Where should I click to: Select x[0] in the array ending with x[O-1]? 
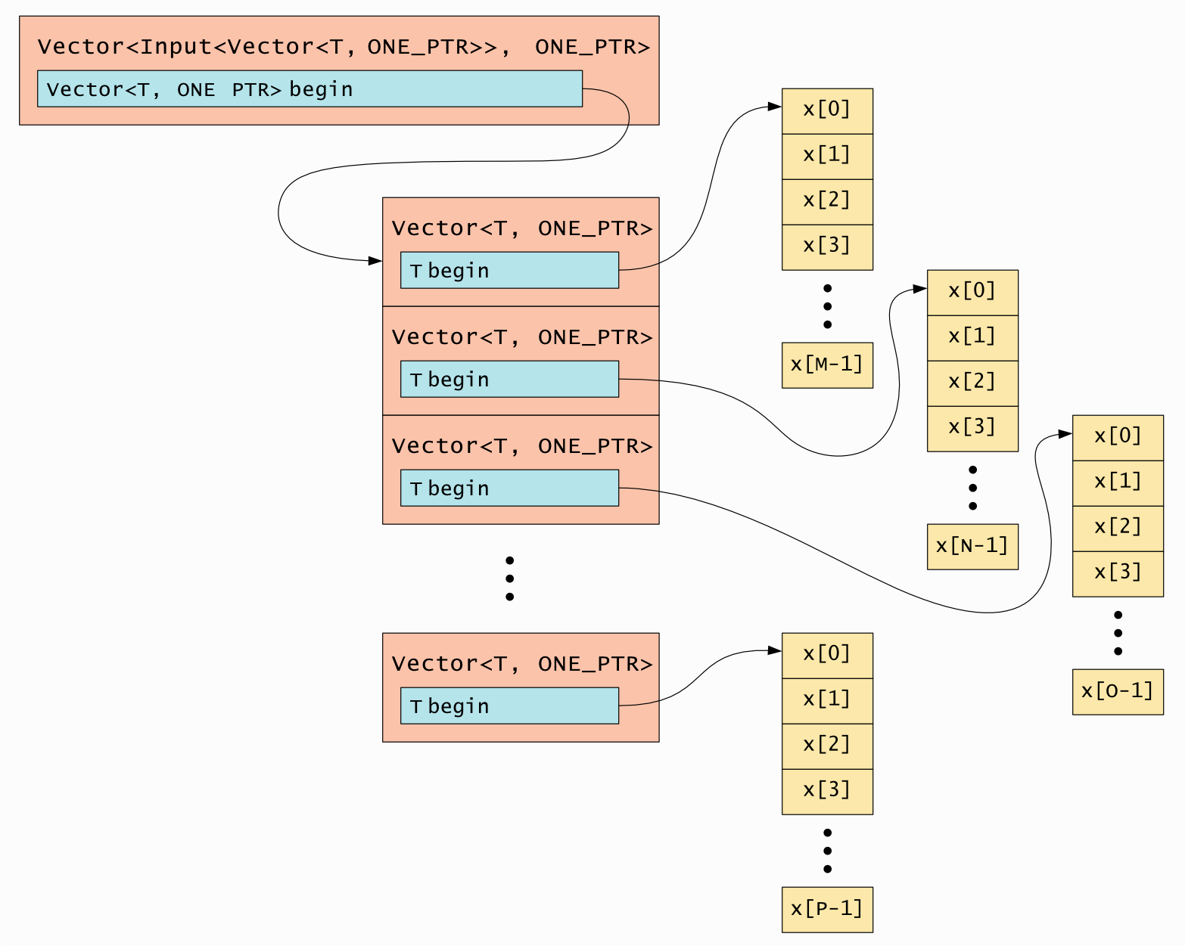pyautogui.click(x=1117, y=438)
